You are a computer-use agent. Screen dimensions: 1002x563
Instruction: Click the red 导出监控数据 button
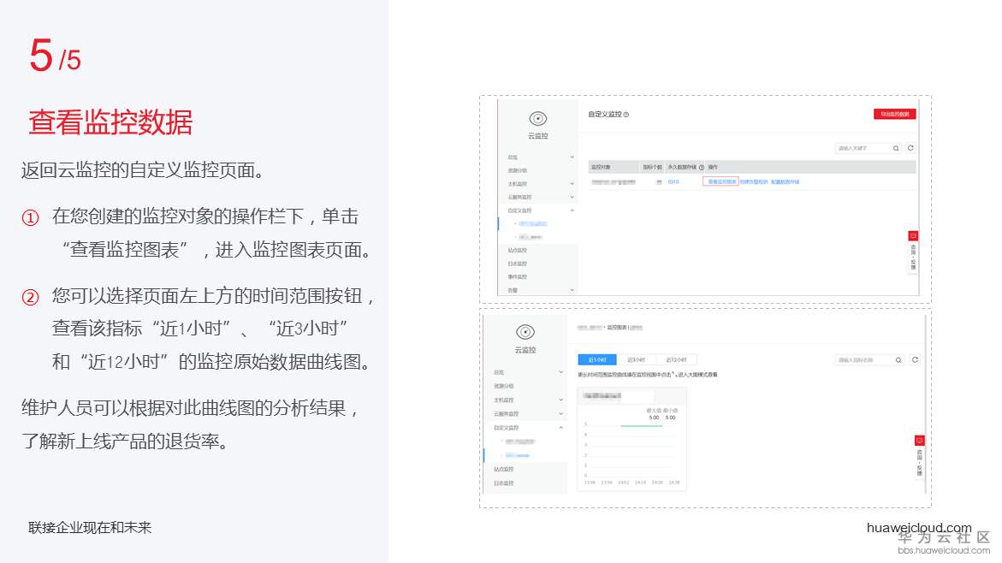(x=895, y=114)
